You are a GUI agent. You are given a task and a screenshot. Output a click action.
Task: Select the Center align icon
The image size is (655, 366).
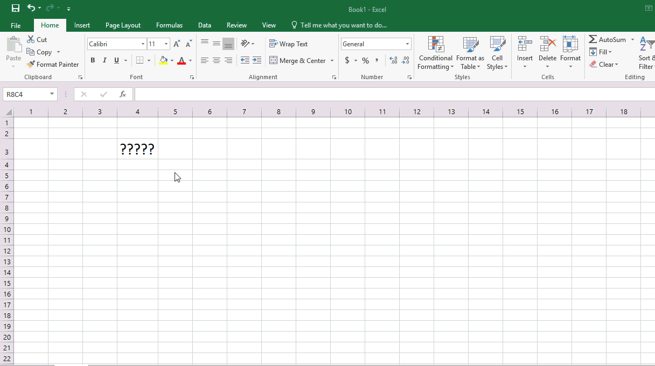(217, 60)
